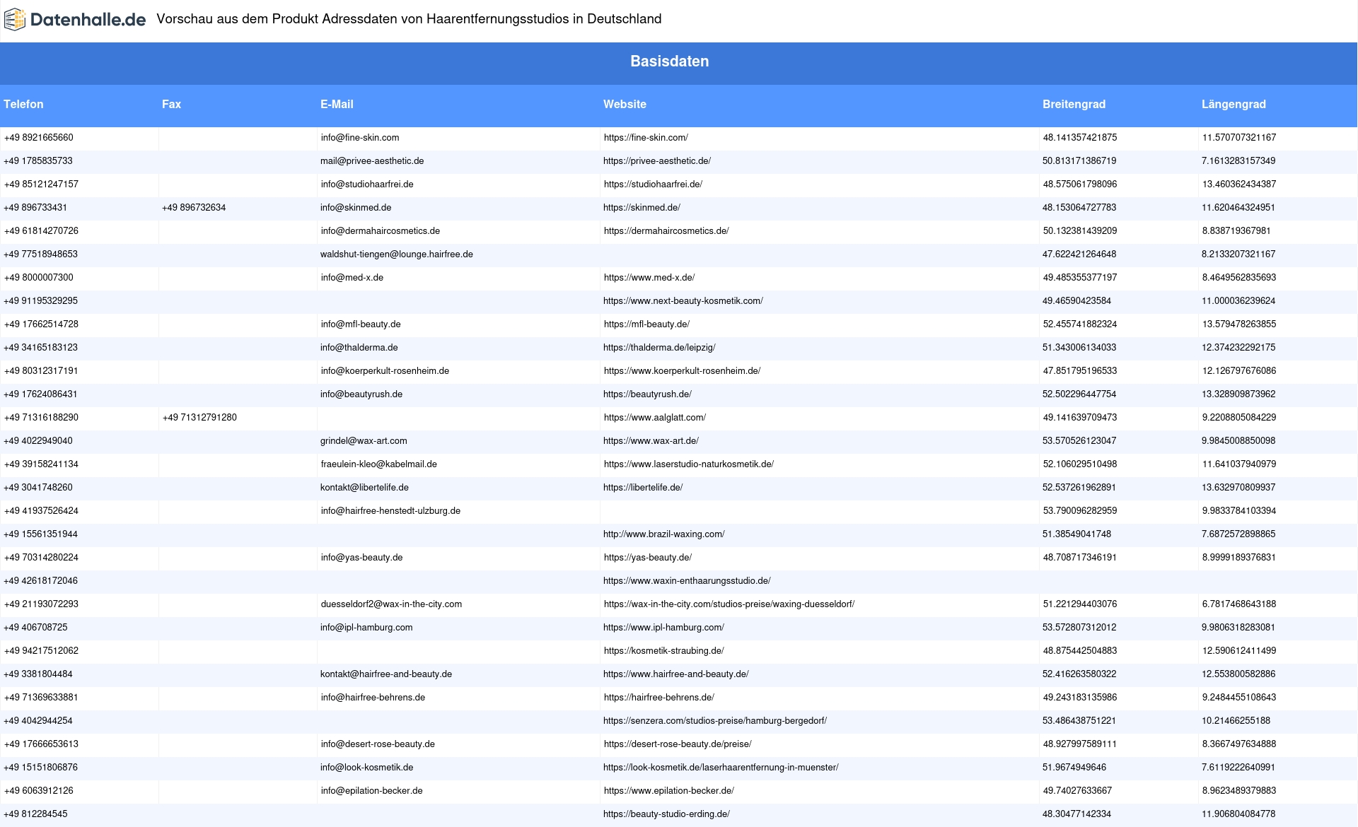
Task: Select phone number +49 1785835733
Action: (38, 161)
